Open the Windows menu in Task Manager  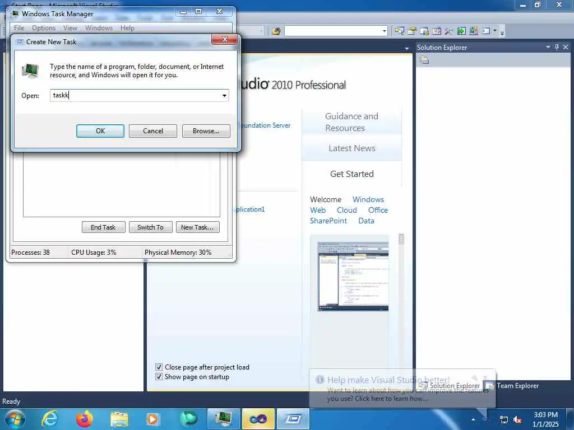[x=99, y=28]
